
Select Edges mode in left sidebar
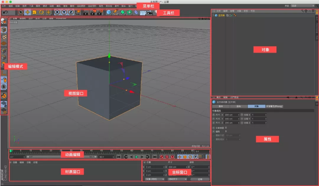[x=4, y=57]
